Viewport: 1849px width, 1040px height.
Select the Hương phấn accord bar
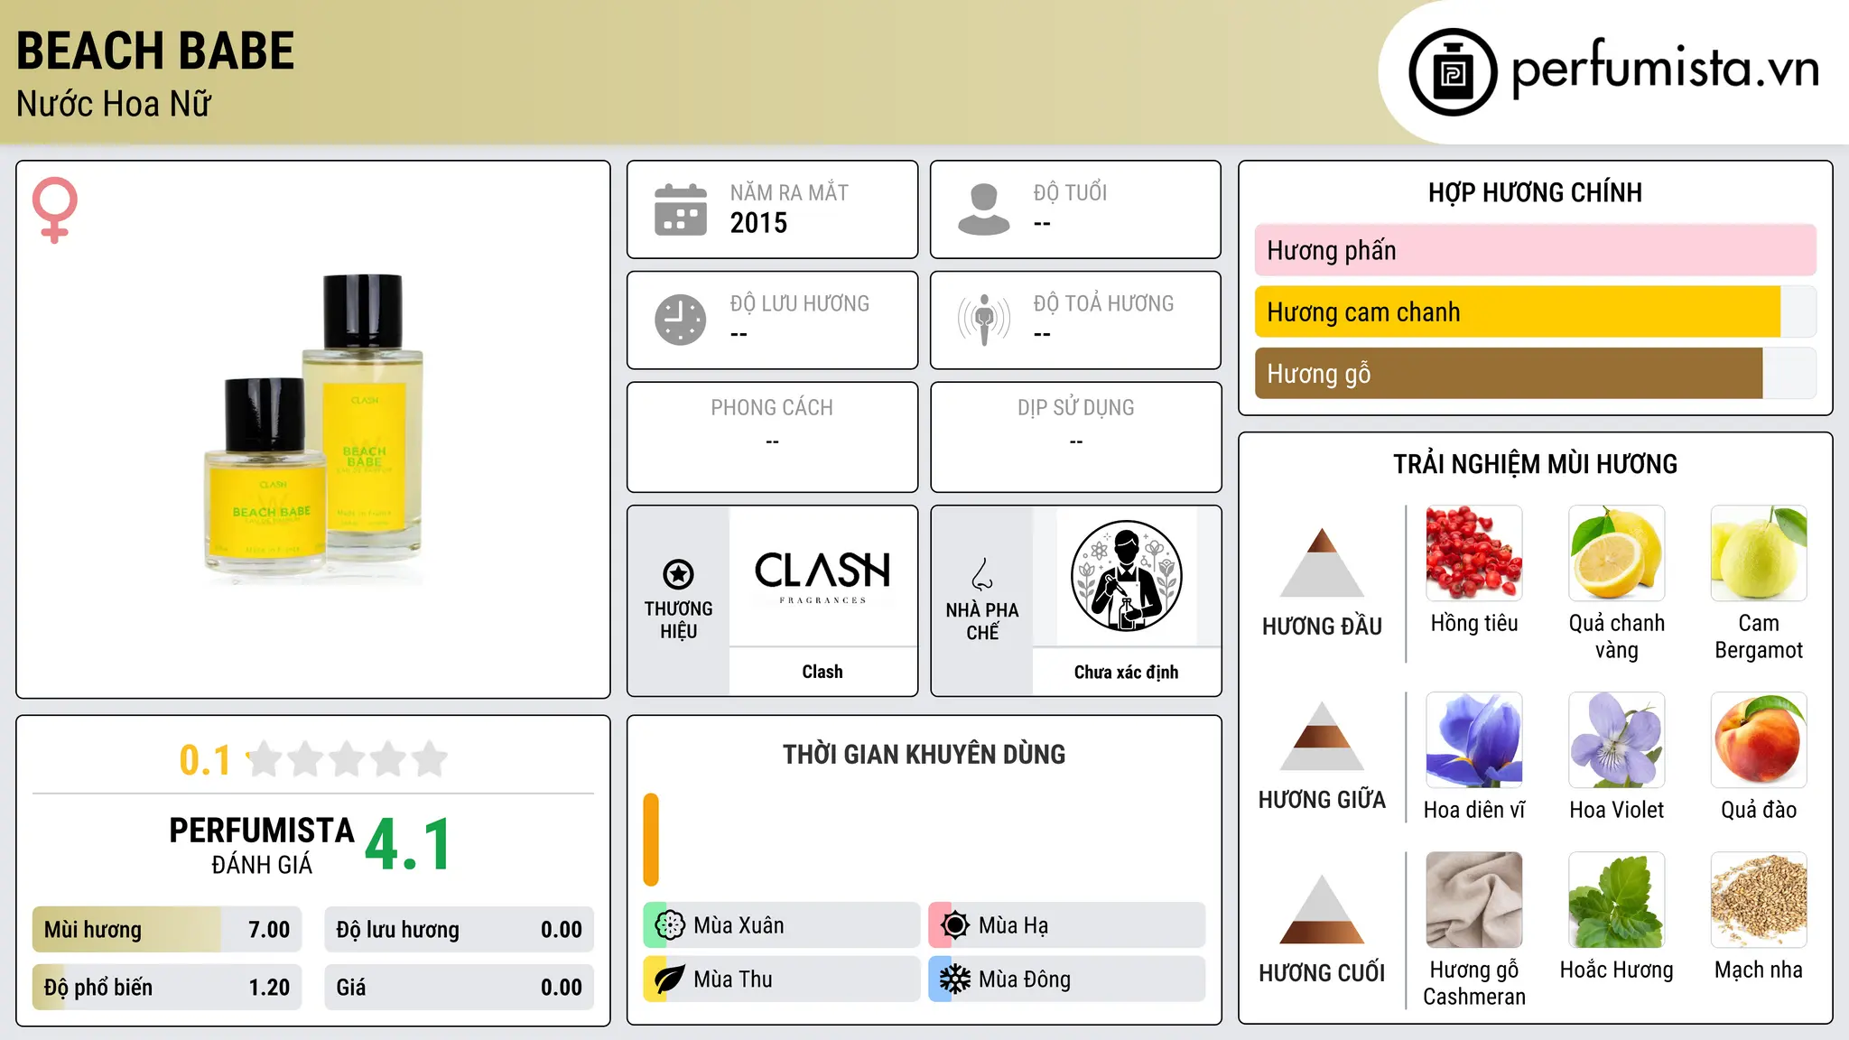(x=1536, y=250)
